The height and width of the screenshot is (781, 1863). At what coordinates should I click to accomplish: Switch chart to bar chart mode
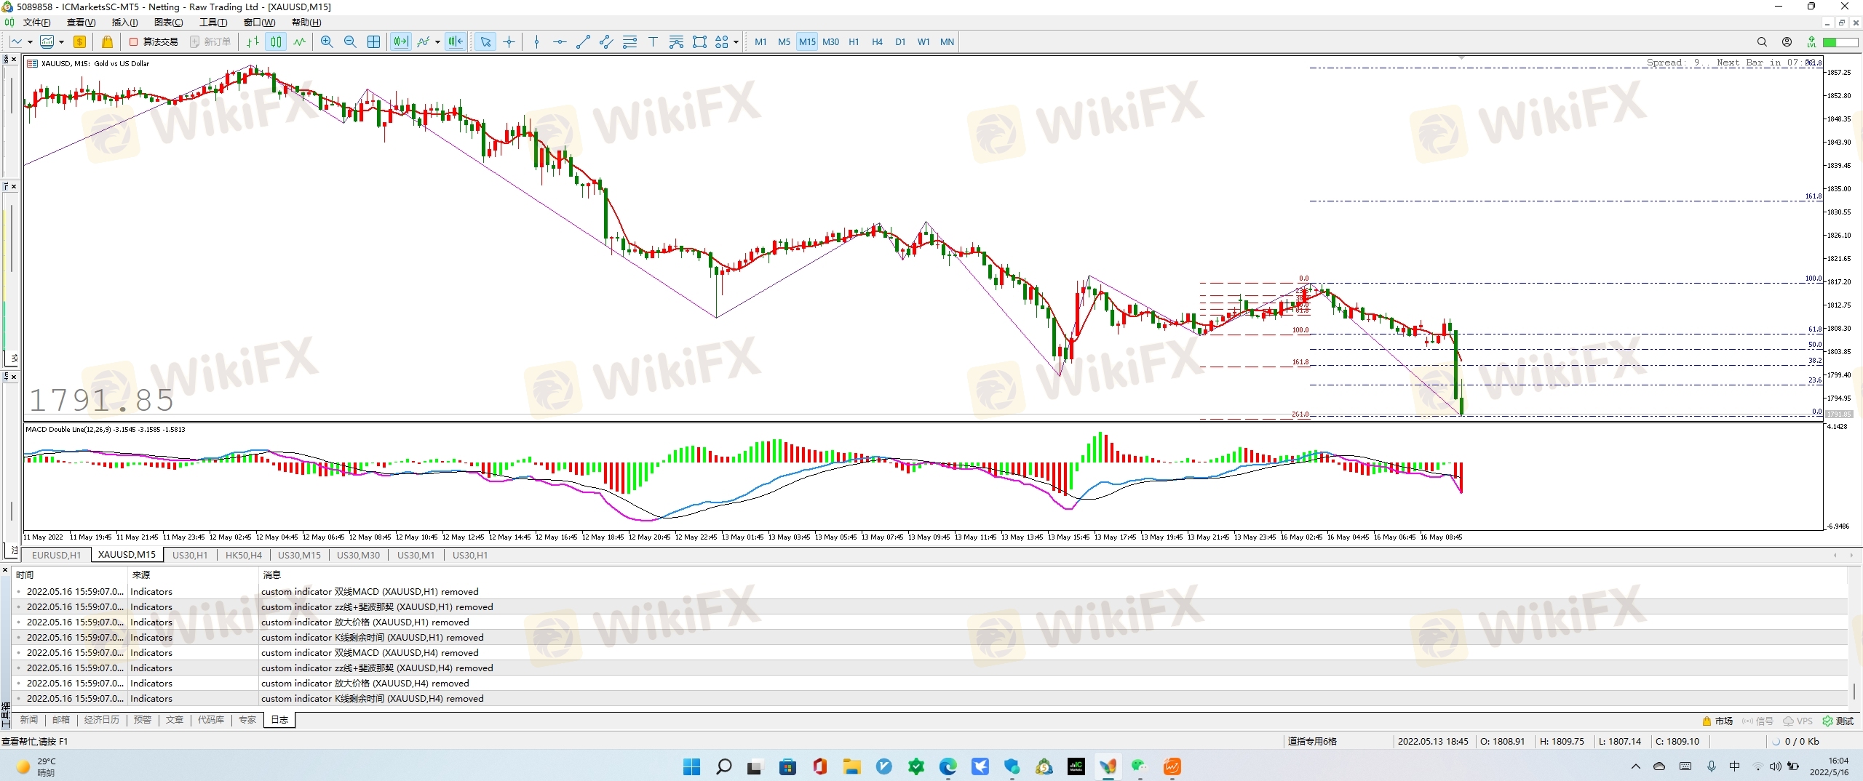(253, 42)
